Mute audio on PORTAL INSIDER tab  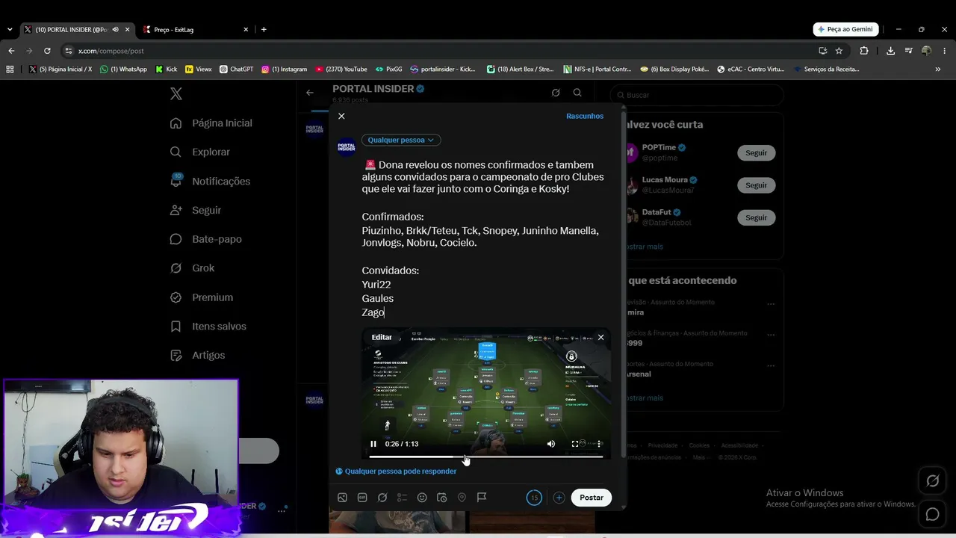(115, 30)
